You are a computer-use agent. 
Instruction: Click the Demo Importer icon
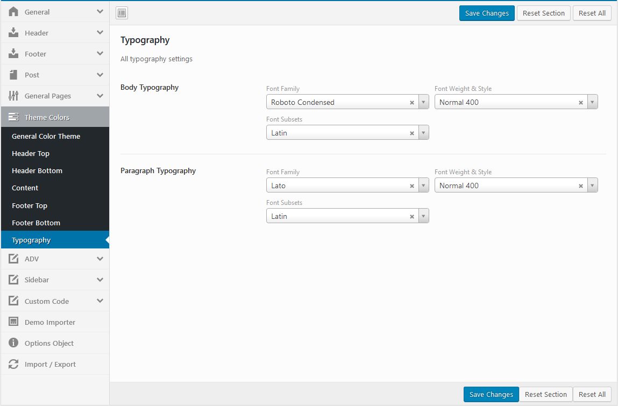click(x=14, y=322)
